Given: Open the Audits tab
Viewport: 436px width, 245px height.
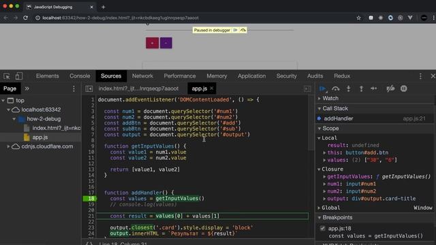Looking at the screenshot, I should click(x=315, y=76).
